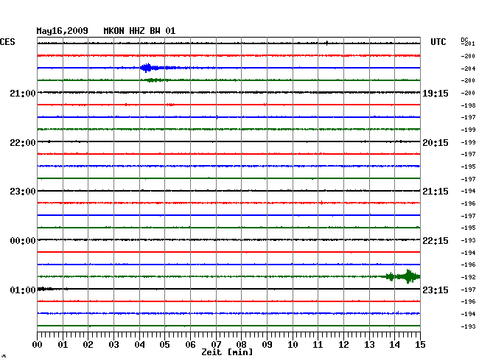Select the 11 minute axis label

pyautogui.click(x=318, y=344)
